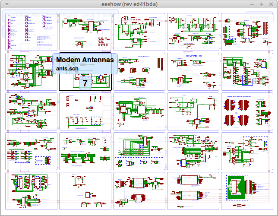Select thumbnail directly below the Modem Antennas sheet
The width and height of the screenshot is (278, 216).
[x=85, y=111]
